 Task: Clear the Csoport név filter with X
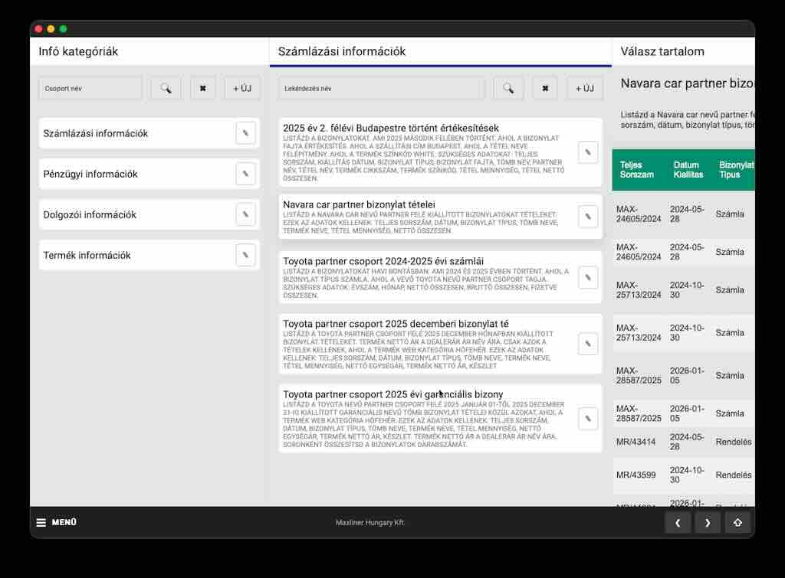click(202, 88)
